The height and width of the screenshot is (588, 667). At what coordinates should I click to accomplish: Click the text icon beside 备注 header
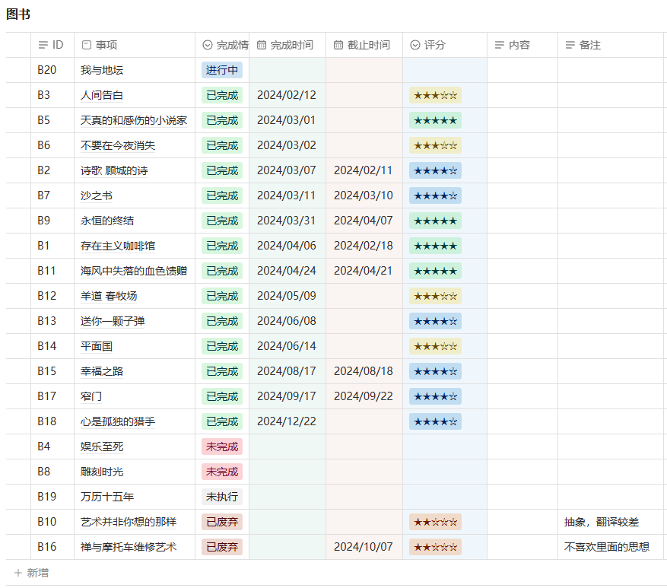click(570, 46)
